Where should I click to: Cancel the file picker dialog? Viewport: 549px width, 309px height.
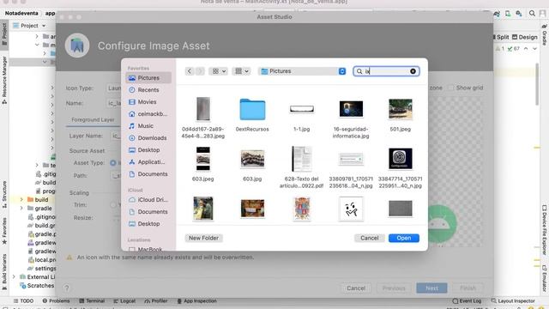(370, 238)
